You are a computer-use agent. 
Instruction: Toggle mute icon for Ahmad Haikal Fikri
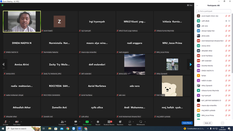pyautogui.click(x=226, y=31)
